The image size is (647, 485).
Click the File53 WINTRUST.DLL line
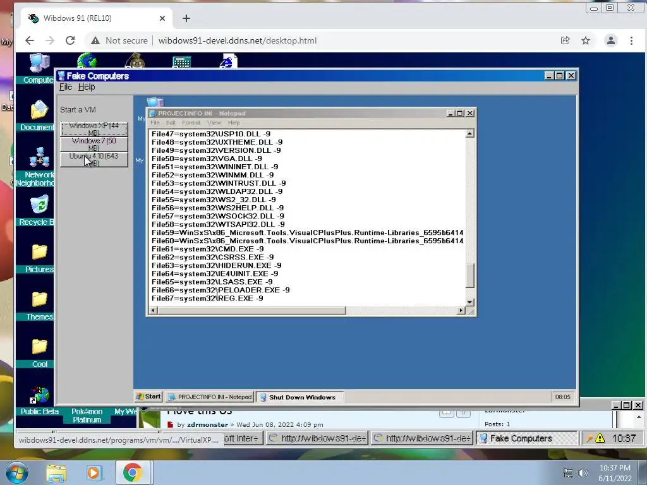coord(218,183)
